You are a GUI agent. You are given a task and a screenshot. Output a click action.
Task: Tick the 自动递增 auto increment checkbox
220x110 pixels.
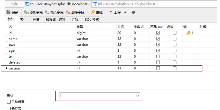[x=9, y=102]
